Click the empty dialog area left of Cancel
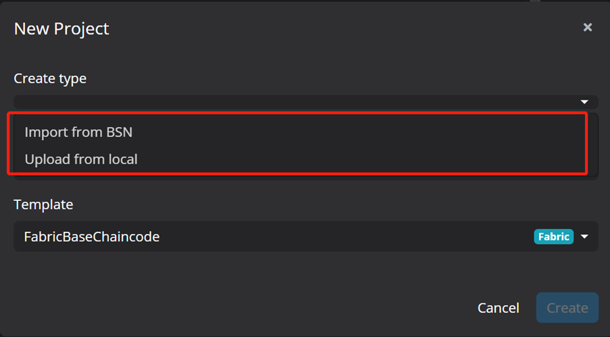610x337 pixels. click(x=241, y=308)
